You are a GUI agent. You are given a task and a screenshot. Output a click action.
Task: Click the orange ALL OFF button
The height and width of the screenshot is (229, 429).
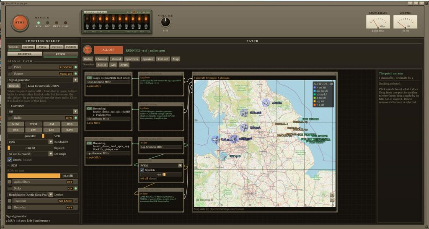click(x=109, y=50)
